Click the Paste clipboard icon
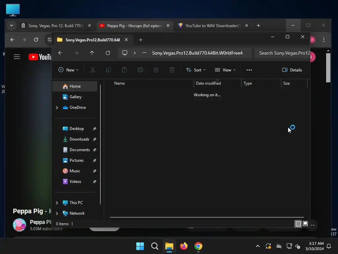338x254 pixels. (x=124, y=70)
